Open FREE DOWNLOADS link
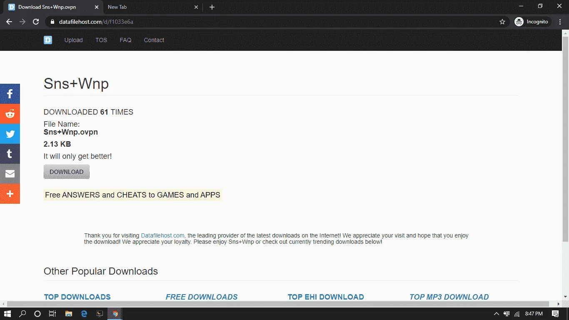The image size is (569, 320). (202, 297)
